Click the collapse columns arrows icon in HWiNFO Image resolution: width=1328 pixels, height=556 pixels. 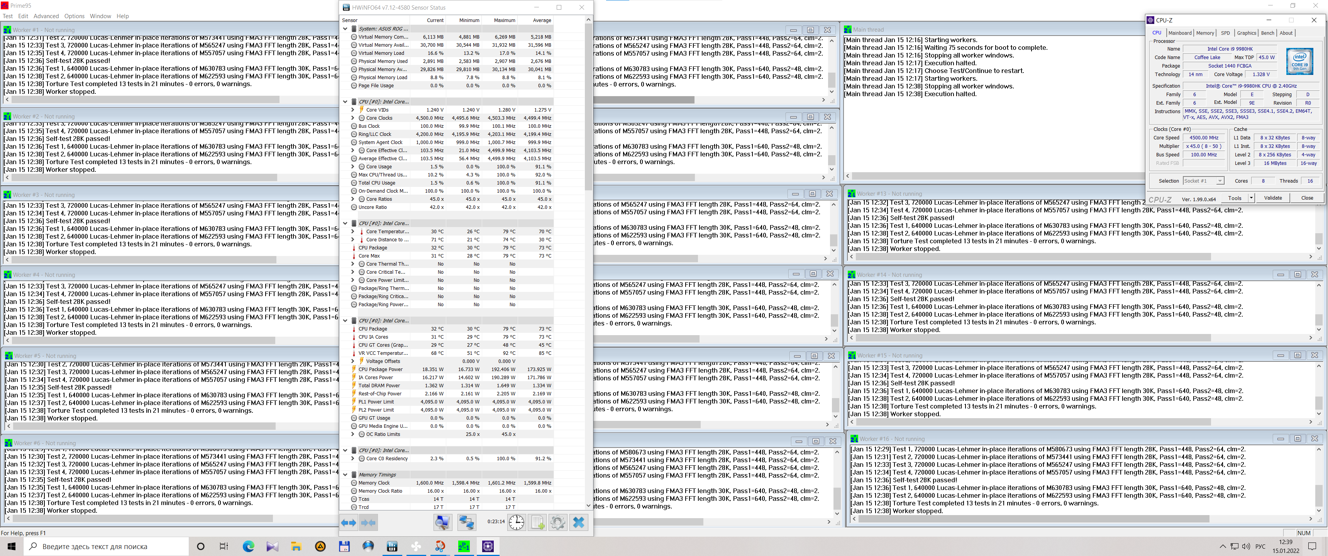click(x=368, y=522)
